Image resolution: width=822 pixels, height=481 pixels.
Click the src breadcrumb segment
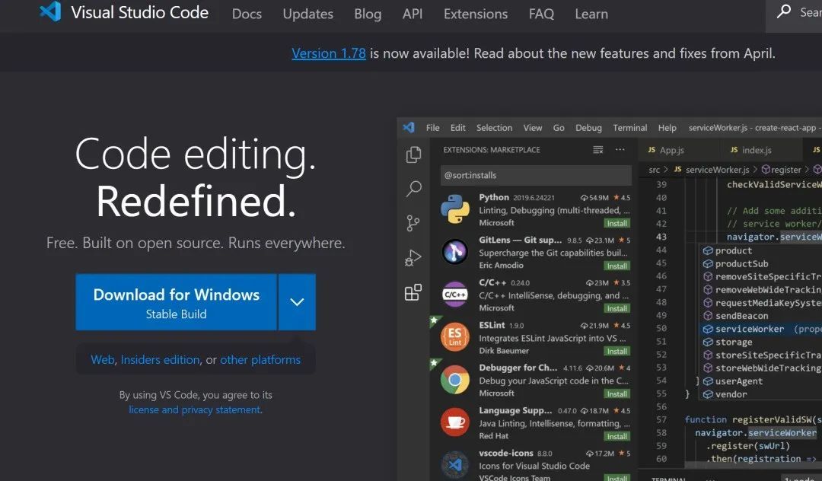[655, 169]
